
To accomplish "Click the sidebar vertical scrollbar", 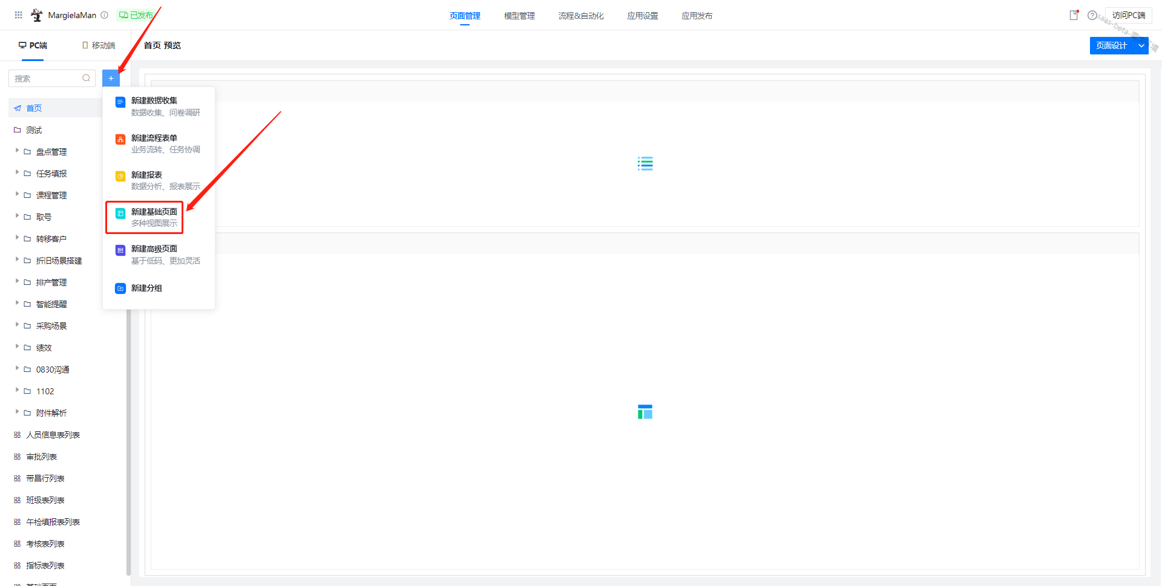I will coord(128,441).
